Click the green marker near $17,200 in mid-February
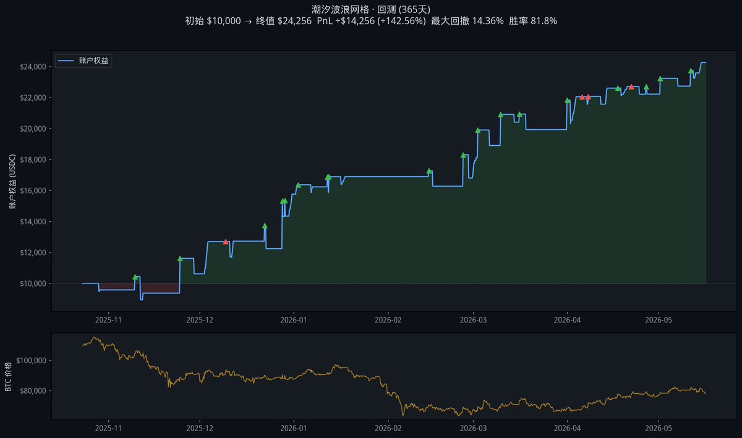The width and height of the screenshot is (742, 438). tap(429, 171)
